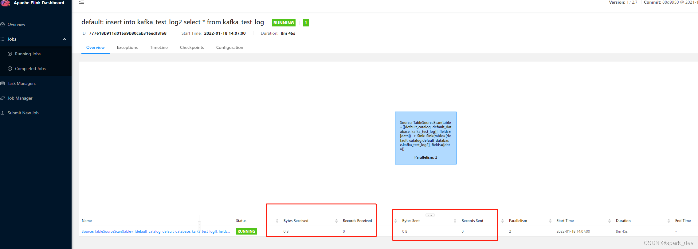This screenshot has width=698, height=249.
Task: Click the End Time column header
Action: coord(683,221)
